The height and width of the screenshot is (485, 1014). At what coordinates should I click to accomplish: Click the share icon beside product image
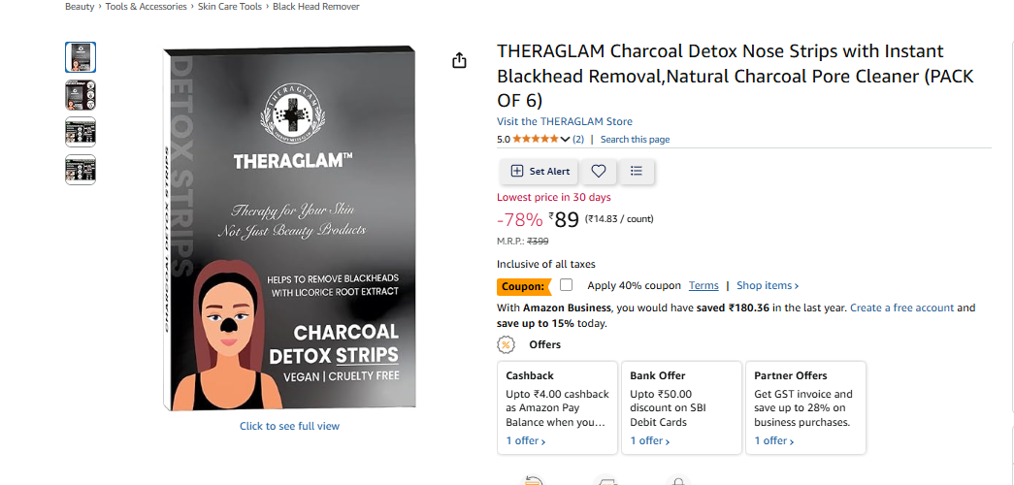coord(459,61)
